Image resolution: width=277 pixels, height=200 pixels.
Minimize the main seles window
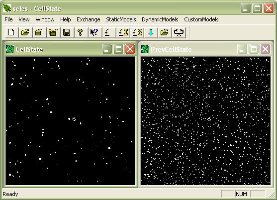tap(246, 8)
